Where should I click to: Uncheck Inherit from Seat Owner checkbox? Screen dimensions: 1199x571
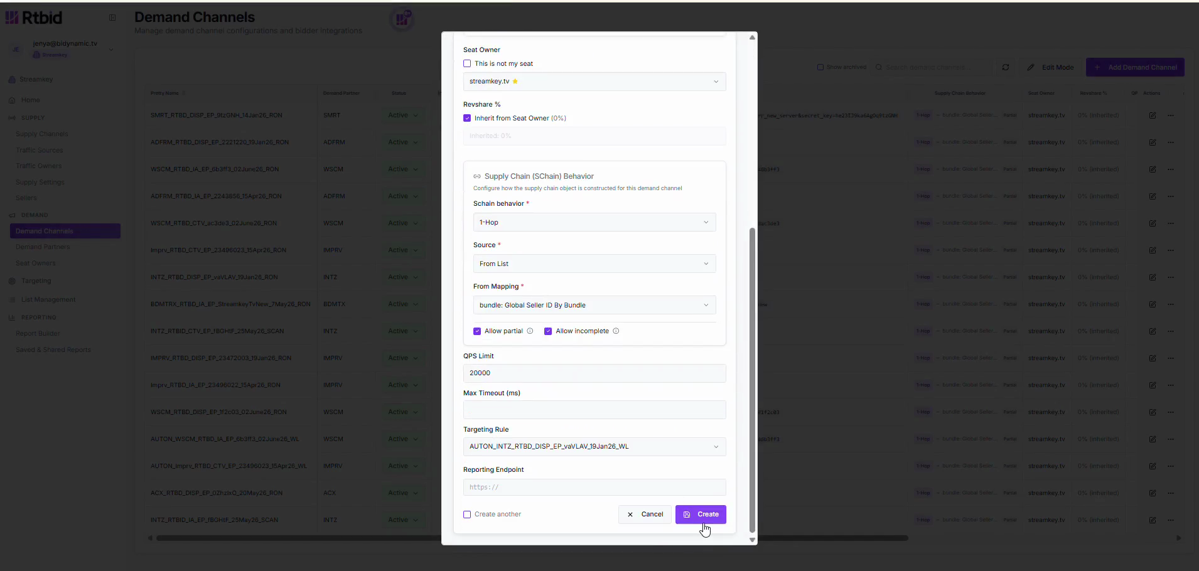[x=467, y=118]
